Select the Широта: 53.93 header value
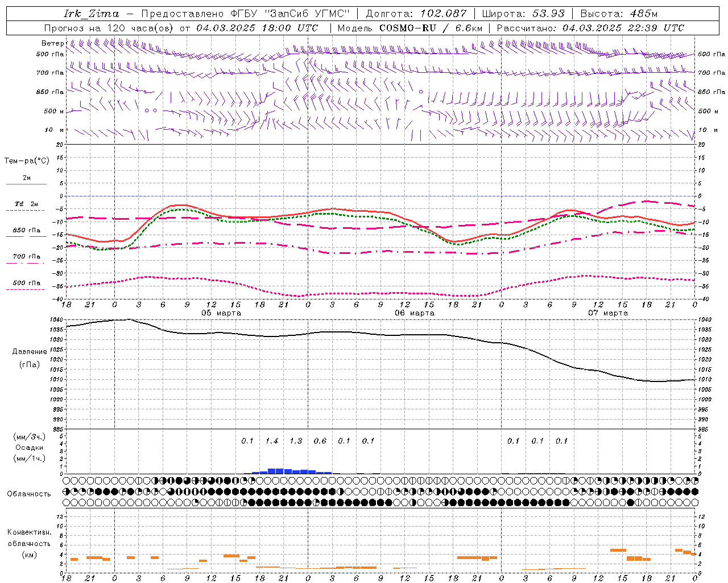The height and width of the screenshot is (583, 728). pyautogui.click(x=523, y=14)
